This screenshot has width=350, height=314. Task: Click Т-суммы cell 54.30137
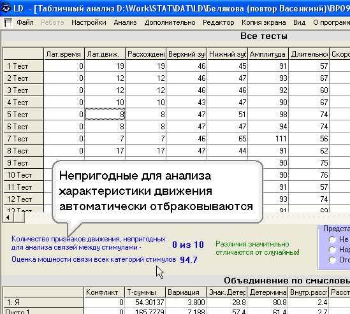(x=145, y=302)
